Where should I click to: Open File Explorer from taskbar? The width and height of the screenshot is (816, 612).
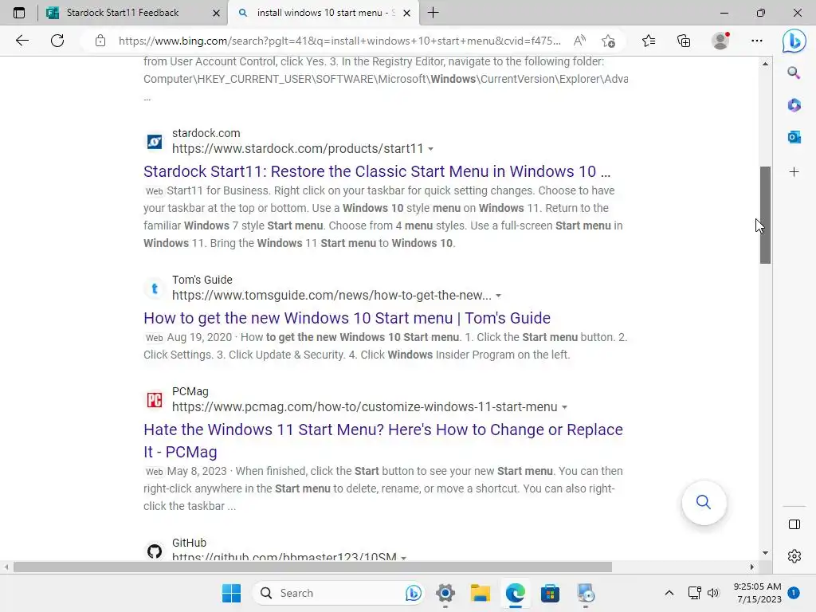(x=481, y=593)
